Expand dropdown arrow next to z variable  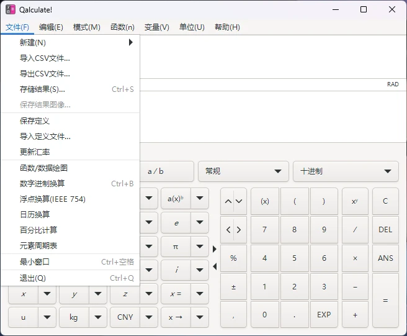pos(149,294)
